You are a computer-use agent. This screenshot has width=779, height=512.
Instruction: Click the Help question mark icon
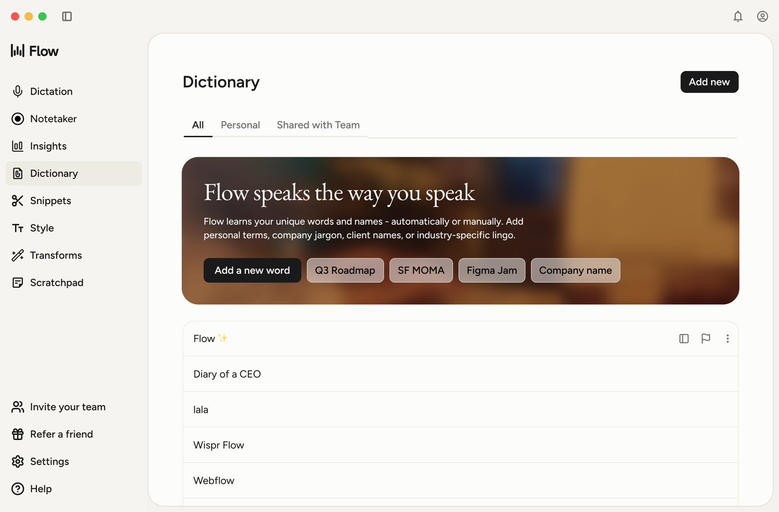[x=18, y=489]
